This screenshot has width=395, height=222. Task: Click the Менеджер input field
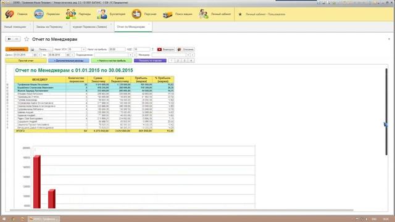click(x=169, y=55)
